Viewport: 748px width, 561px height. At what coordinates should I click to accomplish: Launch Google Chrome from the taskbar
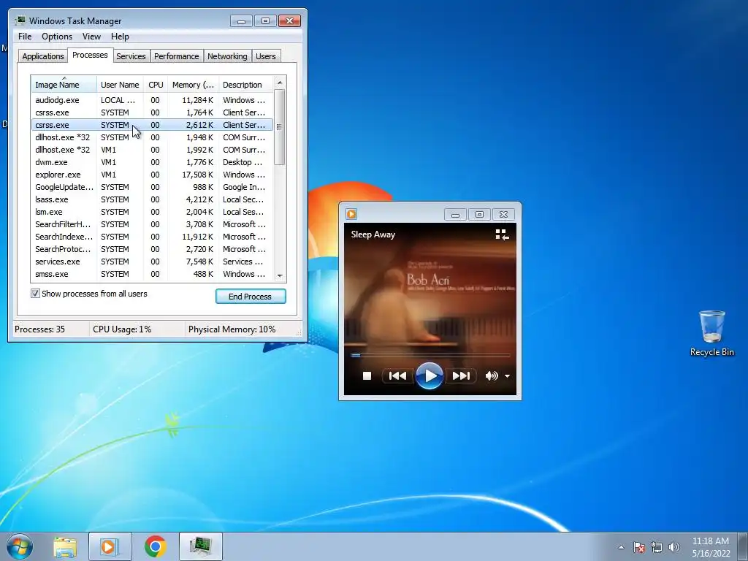tap(155, 546)
